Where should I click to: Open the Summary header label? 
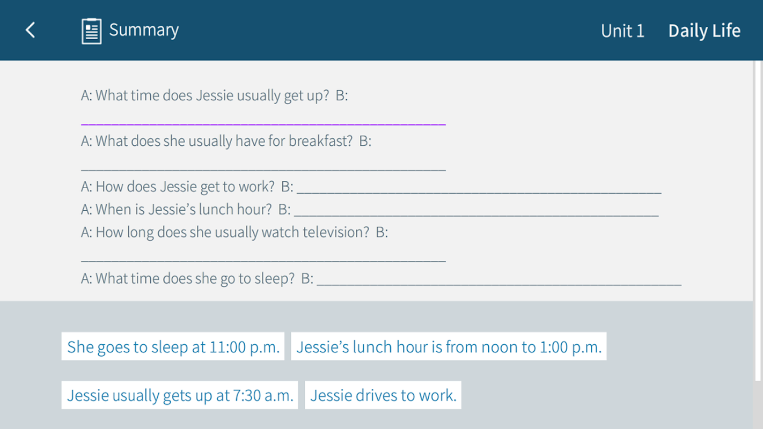pos(144,30)
